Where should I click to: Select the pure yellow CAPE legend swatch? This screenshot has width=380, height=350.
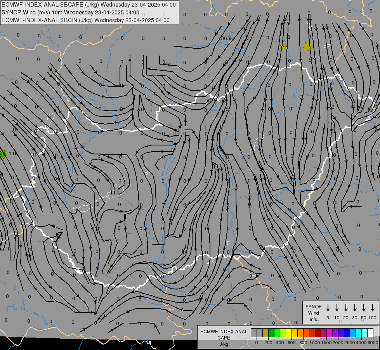pyautogui.click(x=289, y=332)
